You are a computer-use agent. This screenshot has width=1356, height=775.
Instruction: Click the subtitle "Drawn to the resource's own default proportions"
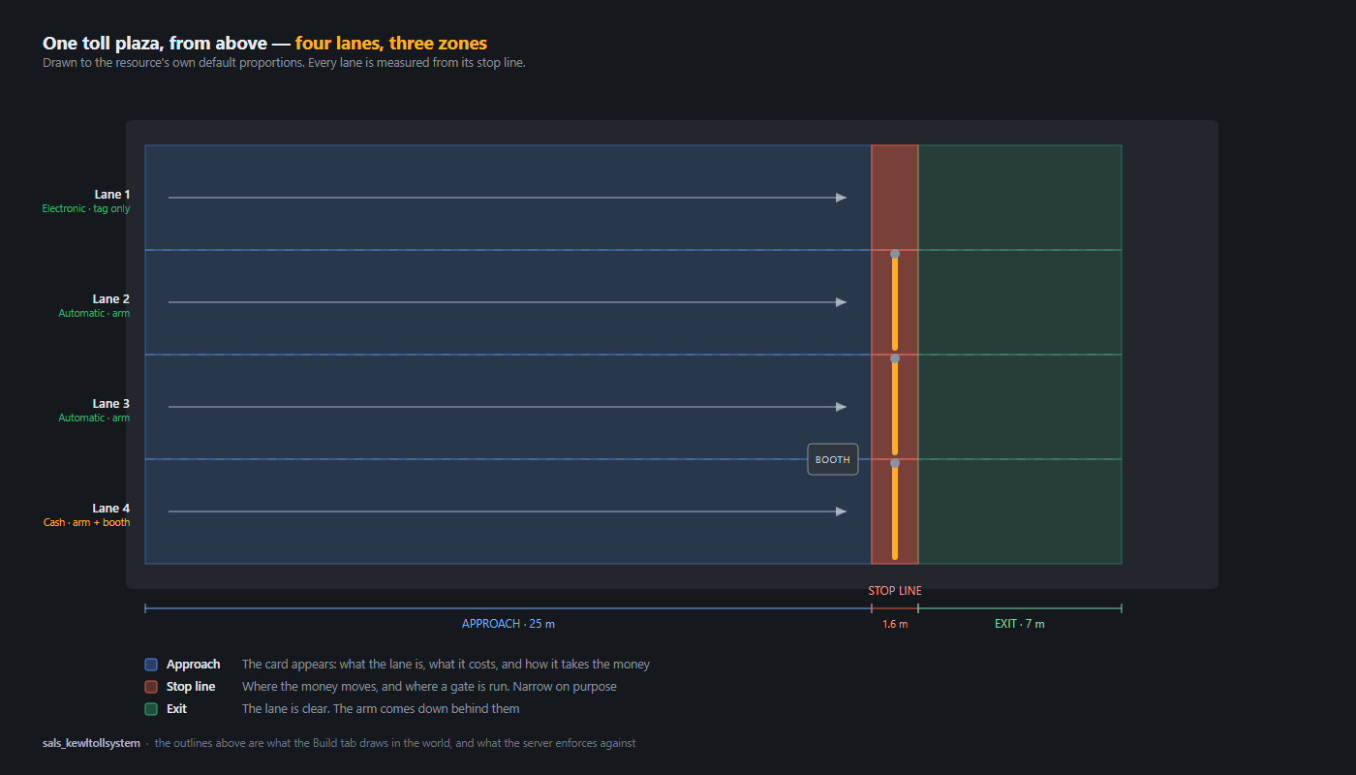pos(284,63)
